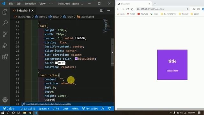Viewport: 204px width, 115px height.
Task: Click the #fff color swatch
Action: (x=56, y=63)
